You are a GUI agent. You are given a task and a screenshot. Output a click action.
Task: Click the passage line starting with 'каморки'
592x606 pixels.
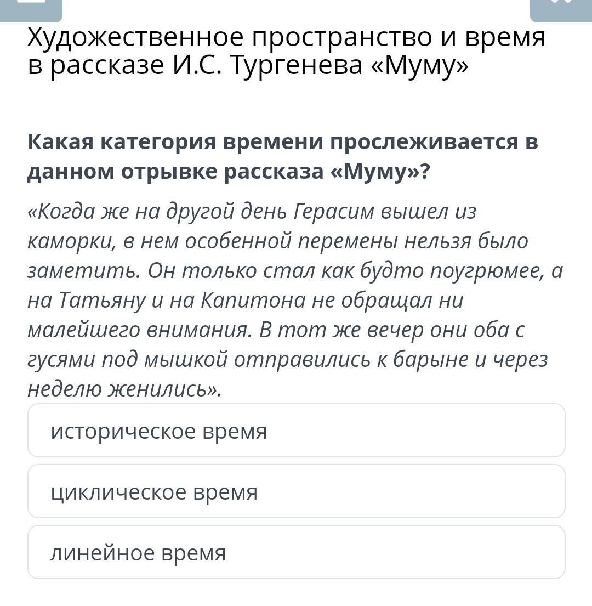pos(278,241)
